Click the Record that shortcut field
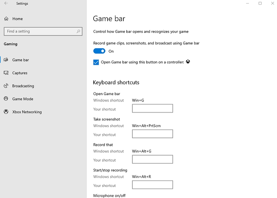The width and height of the screenshot is (277, 198). [152, 159]
